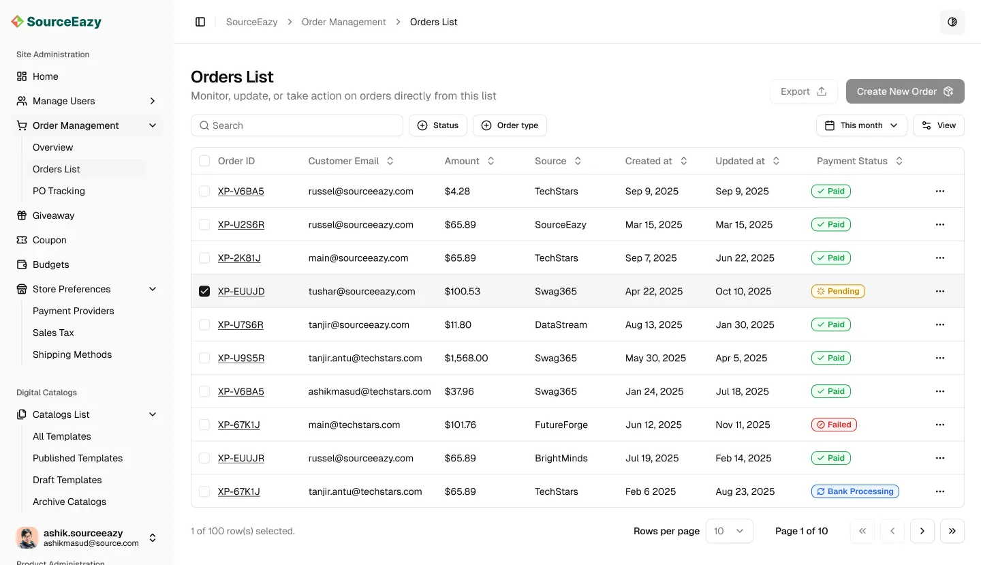
Task: Uncheck the XP-EUUJD order checkbox
Action: 204,292
